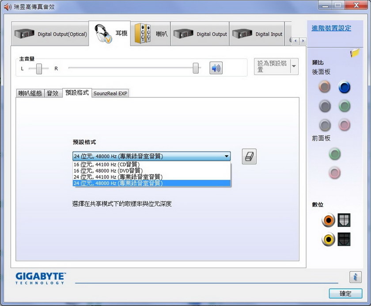371x306 pixels.
Task: Select the gray rear panel audio jack
Action: coord(325,125)
